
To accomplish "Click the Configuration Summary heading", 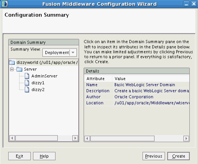I will [x=37, y=15].
